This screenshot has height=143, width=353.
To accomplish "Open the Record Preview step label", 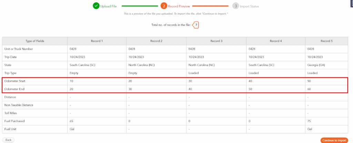I will [179, 6].
